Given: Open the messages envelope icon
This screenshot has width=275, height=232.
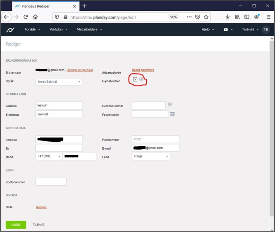Looking at the screenshot, I should point(225,30).
